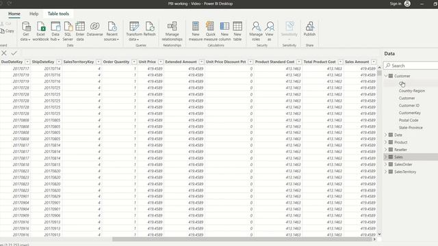Open SalesTerritoryKey column filter dropdown

click(x=99, y=62)
